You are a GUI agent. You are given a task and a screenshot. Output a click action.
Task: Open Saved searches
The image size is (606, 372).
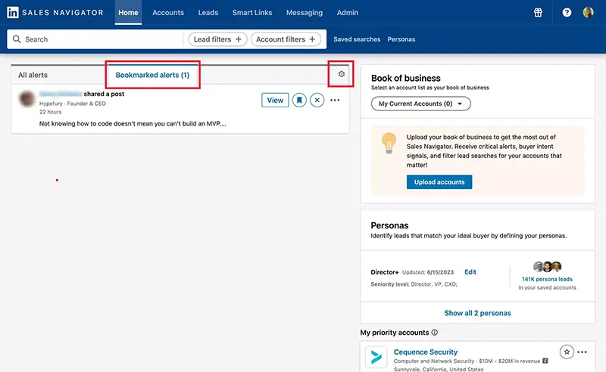click(x=357, y=39)
